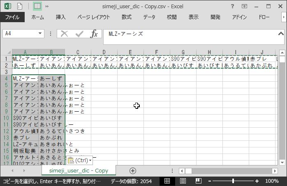287x186 pixels.
Task: Select column D header
Action: 104,52
